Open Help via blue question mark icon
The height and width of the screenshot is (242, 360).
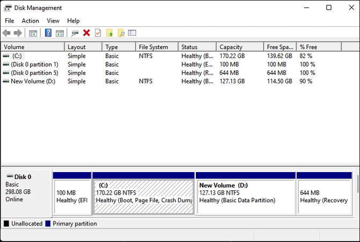point(48,33)
